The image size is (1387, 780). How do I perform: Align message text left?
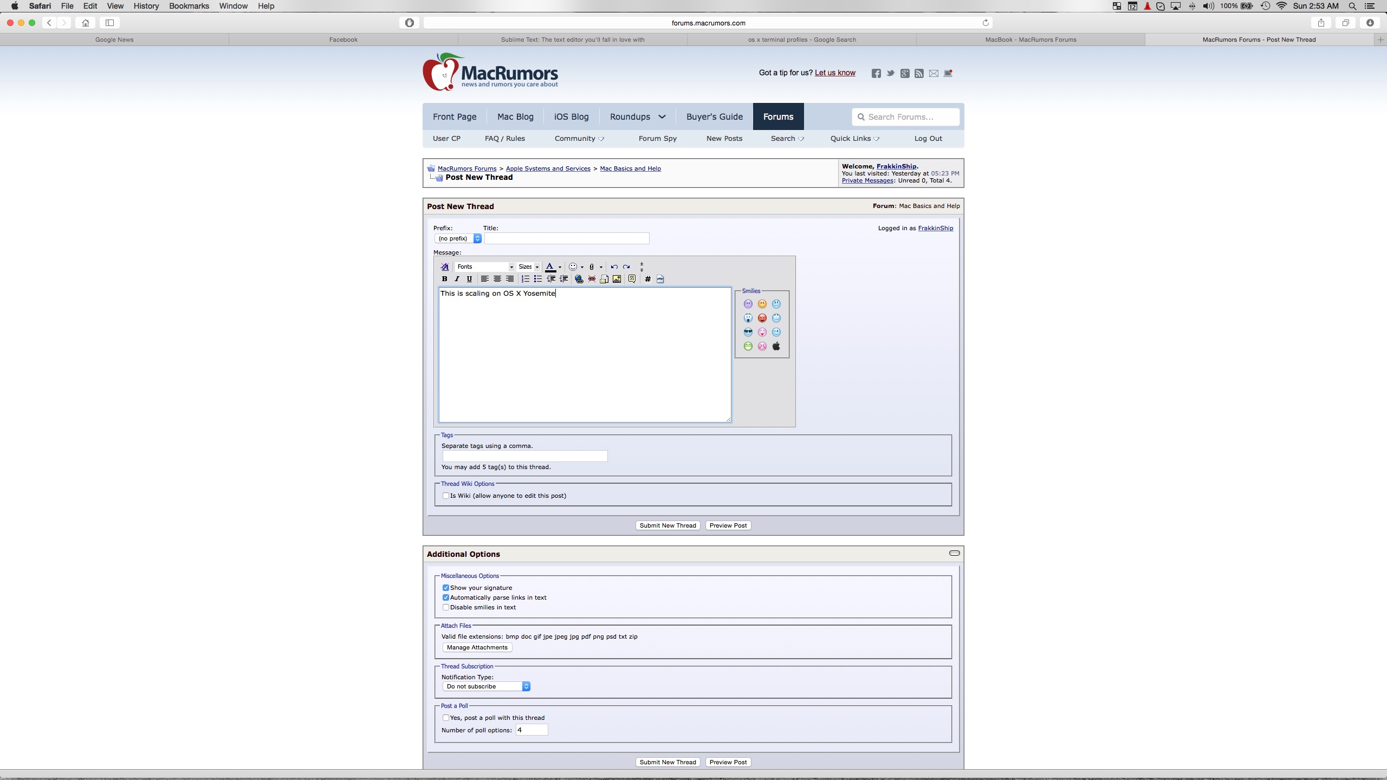(484, 279)
